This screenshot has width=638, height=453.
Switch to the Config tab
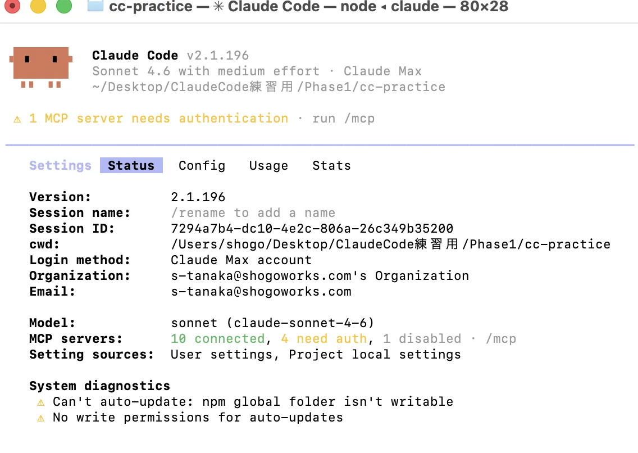tap(202, 166)
